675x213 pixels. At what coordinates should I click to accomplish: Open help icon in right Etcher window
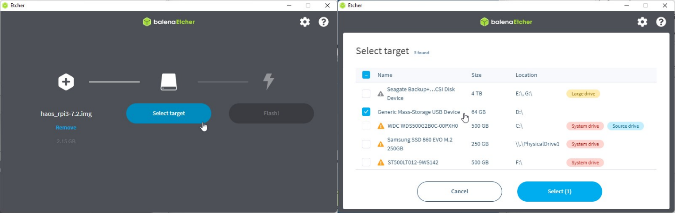pos(661,22)
